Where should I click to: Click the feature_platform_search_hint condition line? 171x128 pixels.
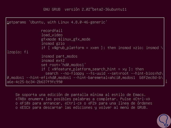tap(92, 69)
